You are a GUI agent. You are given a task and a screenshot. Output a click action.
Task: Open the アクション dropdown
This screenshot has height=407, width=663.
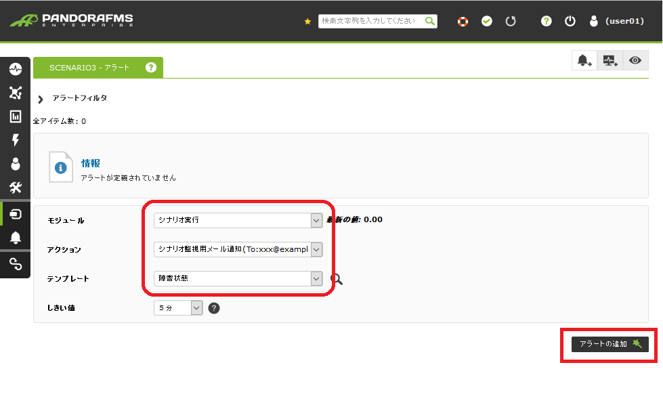coord(238,249)
